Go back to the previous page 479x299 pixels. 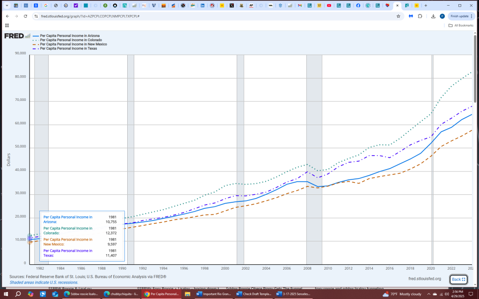point(7,16)
